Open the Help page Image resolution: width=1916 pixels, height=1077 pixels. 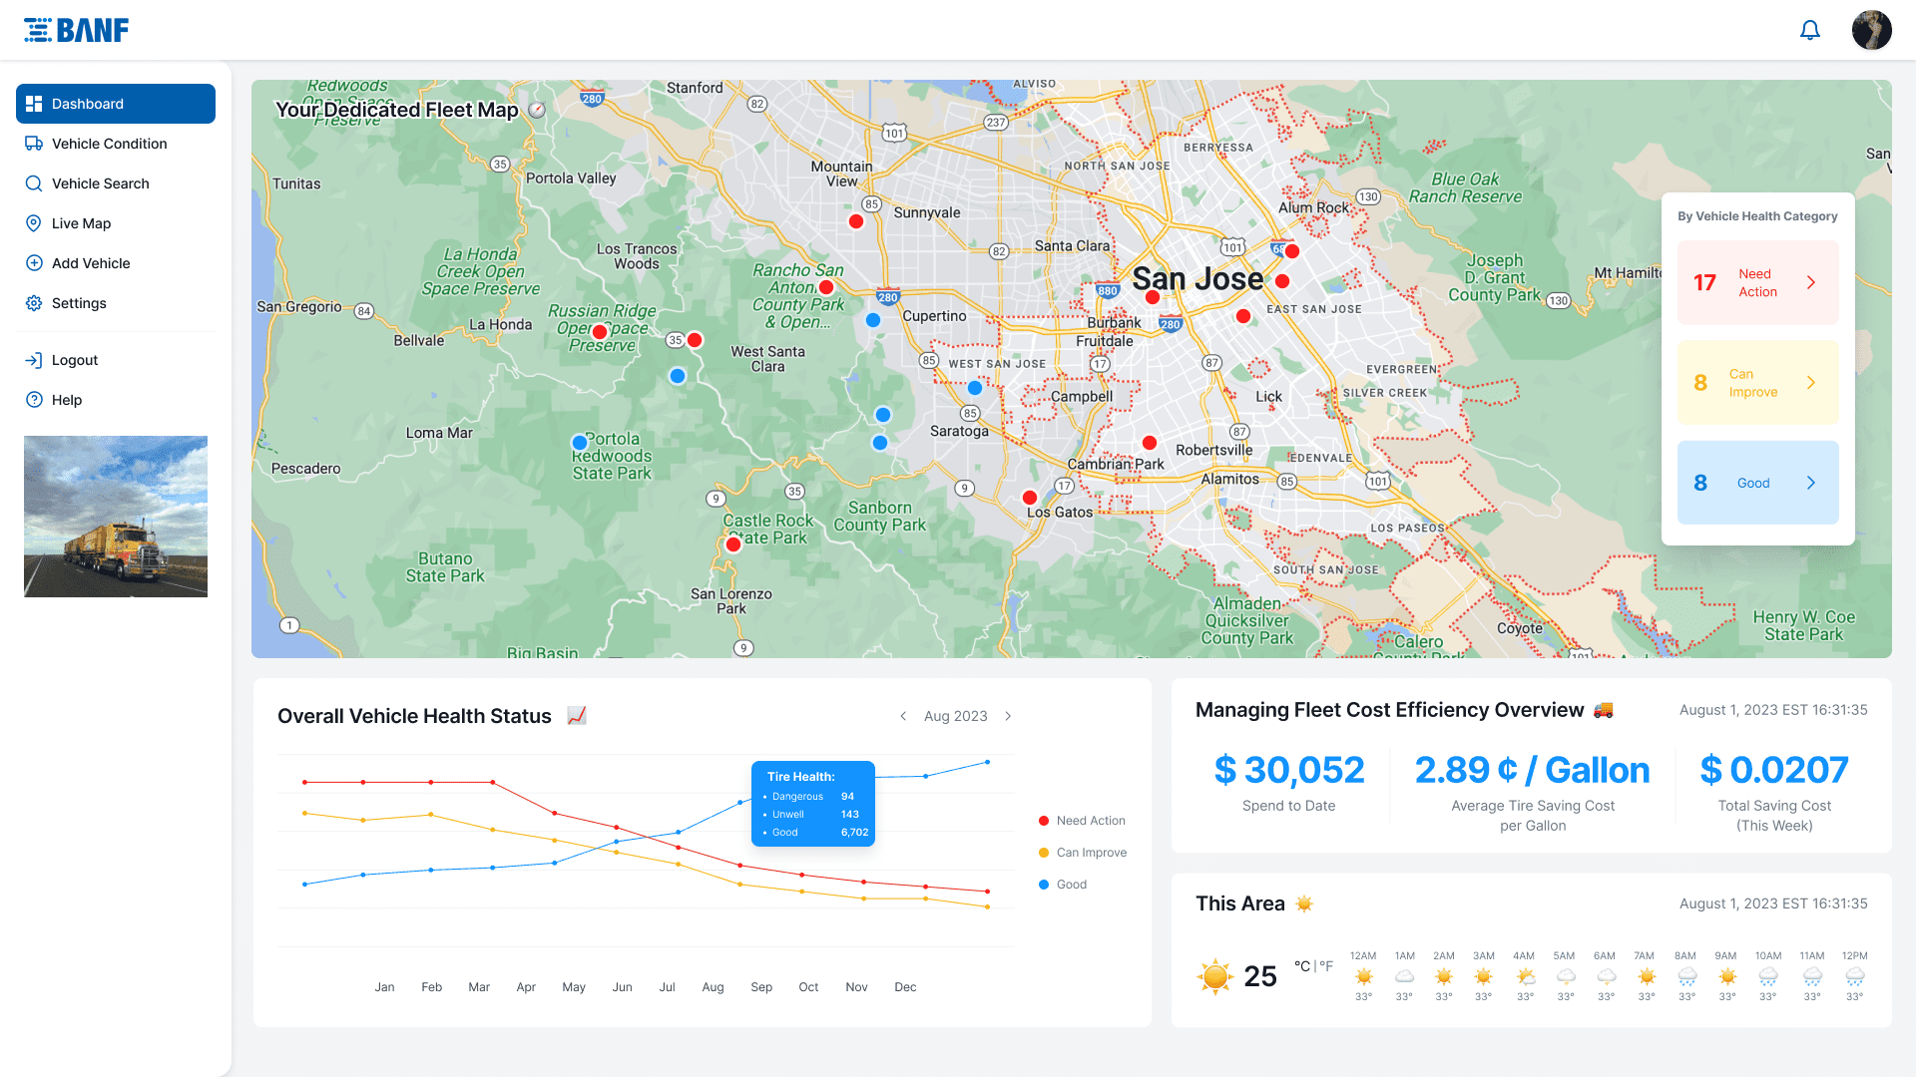[x=116, y=400]
